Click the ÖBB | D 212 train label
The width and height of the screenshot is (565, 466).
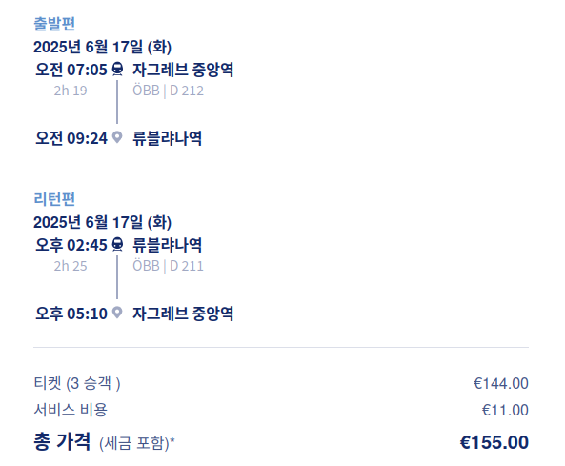pos(168,91)
